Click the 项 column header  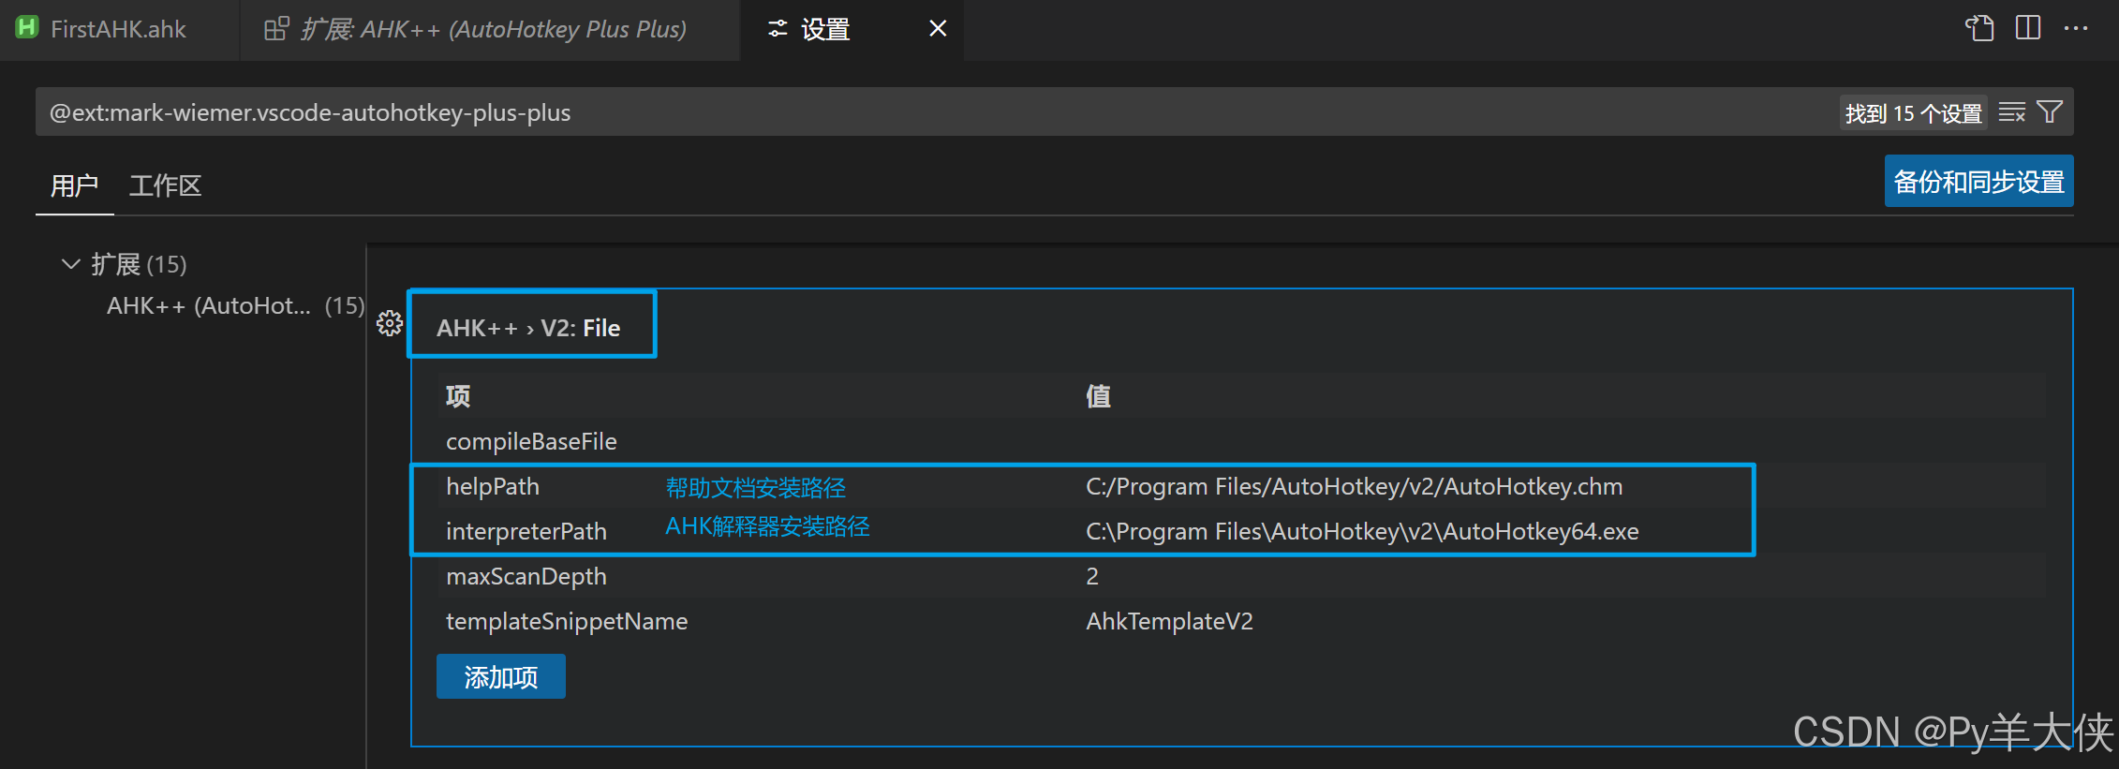[x=458, y=396]
